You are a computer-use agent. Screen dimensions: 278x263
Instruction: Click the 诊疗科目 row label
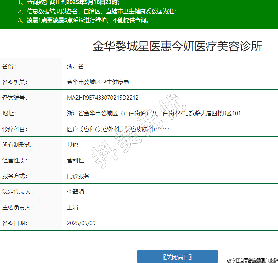coord(15,129)
